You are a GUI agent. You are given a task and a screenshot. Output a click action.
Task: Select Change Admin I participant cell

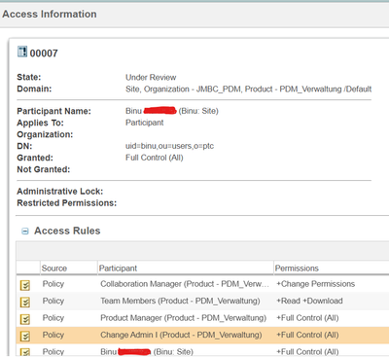(181, 335)
